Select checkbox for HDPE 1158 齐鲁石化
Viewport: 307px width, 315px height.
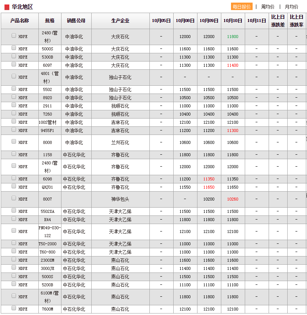pyautogui.click(x=14, y=154)
